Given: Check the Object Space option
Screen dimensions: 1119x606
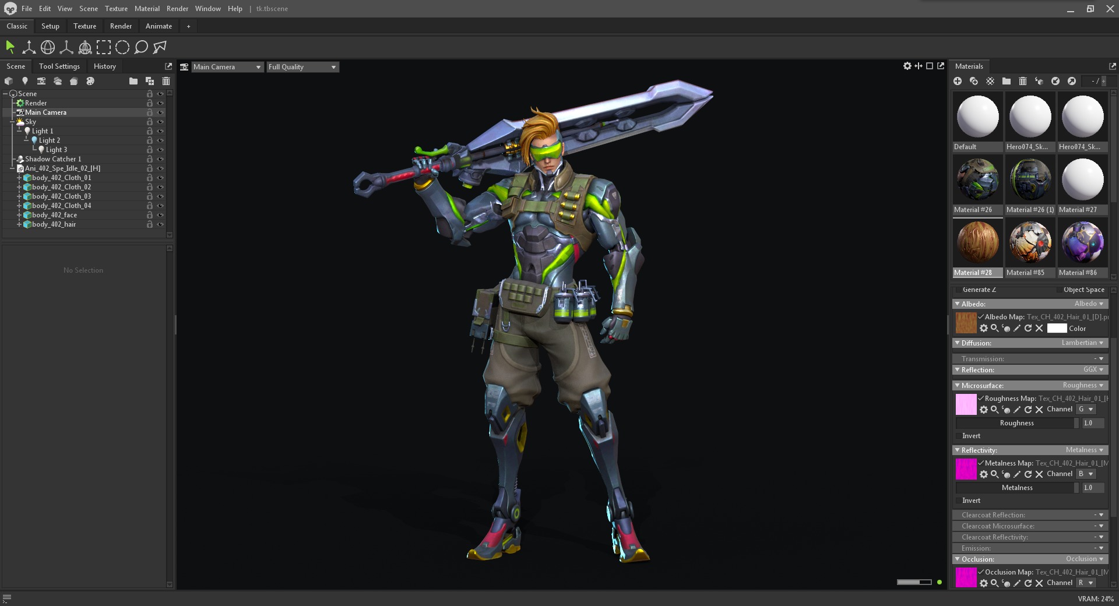Looking at the screenshot, I should [x=1059, y=290].
